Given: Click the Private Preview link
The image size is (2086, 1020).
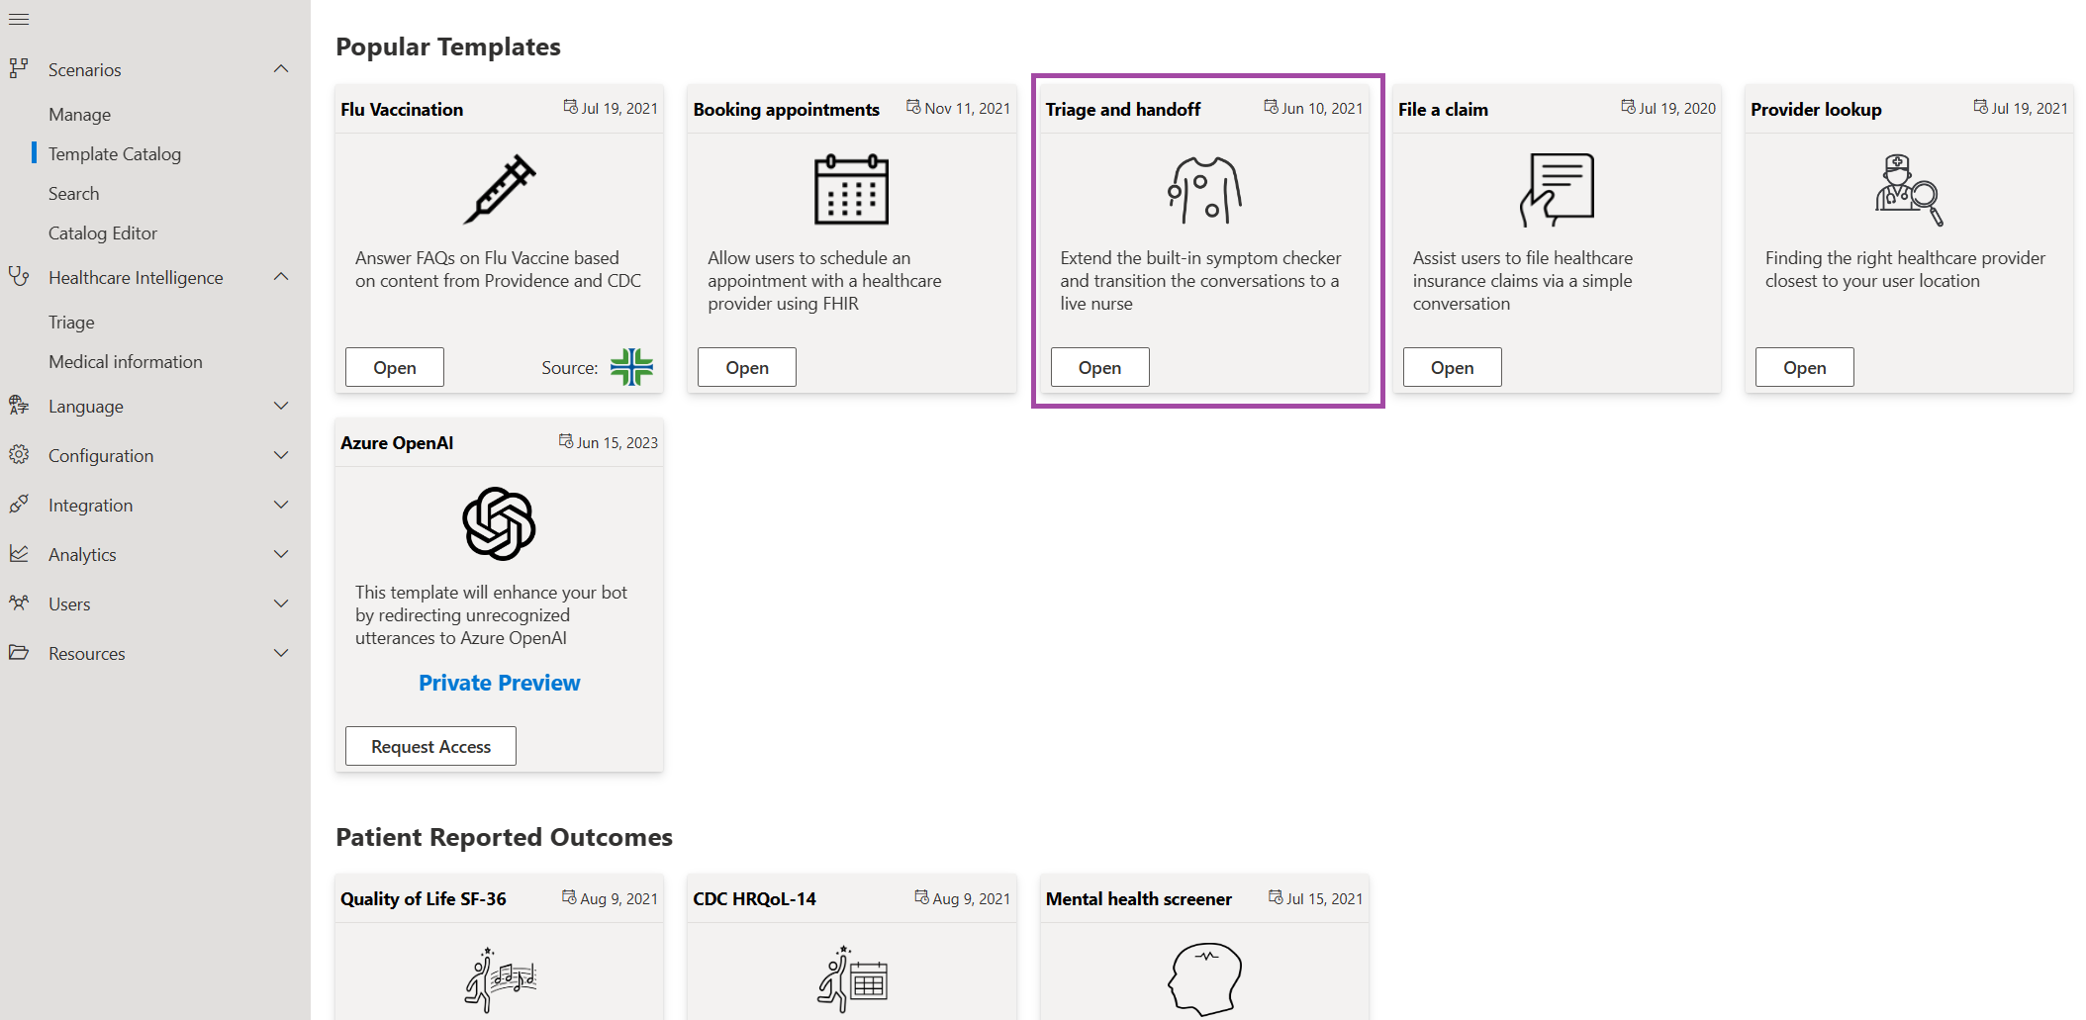Looking at the screenshot, I should pyautogui.click(x=499, y=682).
